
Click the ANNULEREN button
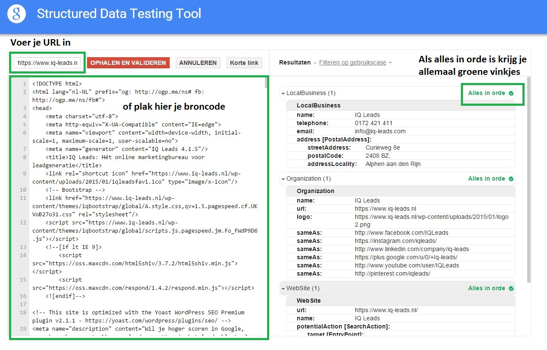198,63
